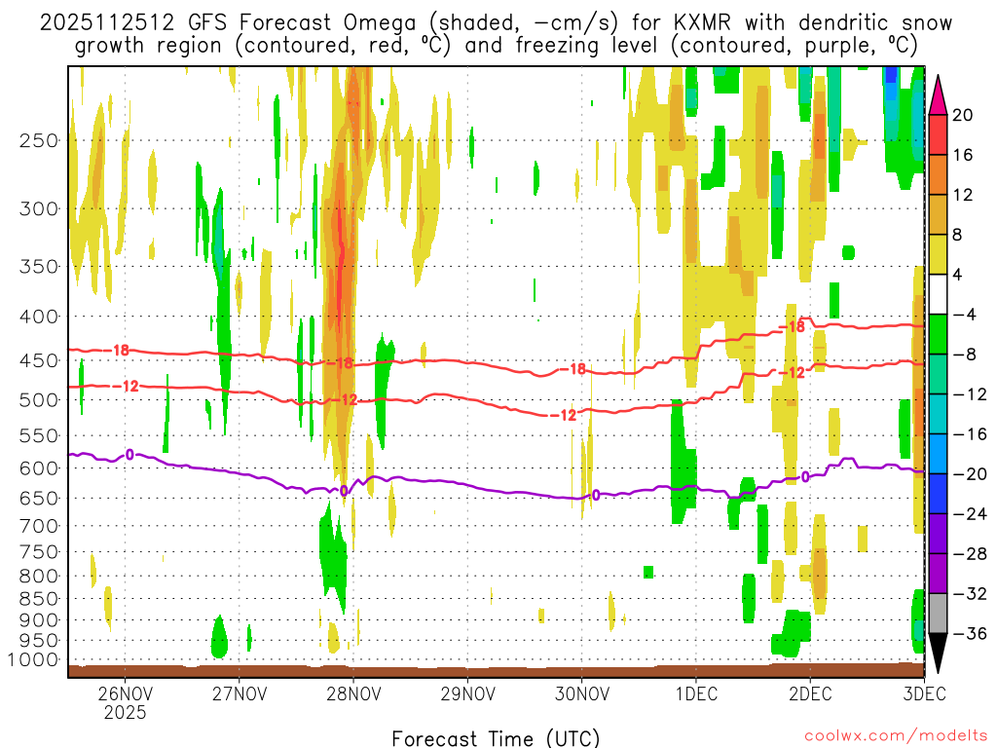Click the 'Forecast Time (UTC)' axis label
This screenshot has width=997, height=748.
[496, 738]
